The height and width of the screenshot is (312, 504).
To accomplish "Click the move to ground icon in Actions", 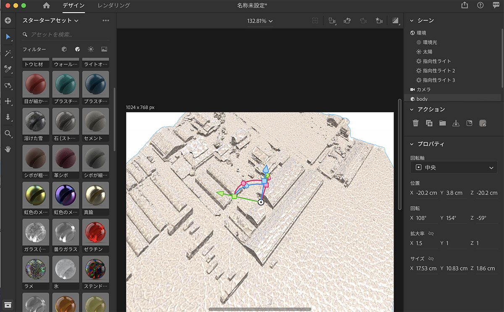I will [456, 123].
